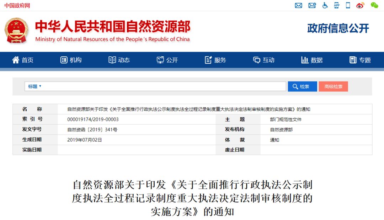Screen dimensions: 384x220
Task: Expand the 标题 search-field dropdown
Action: pyautogui.click(x=34, y=86)
